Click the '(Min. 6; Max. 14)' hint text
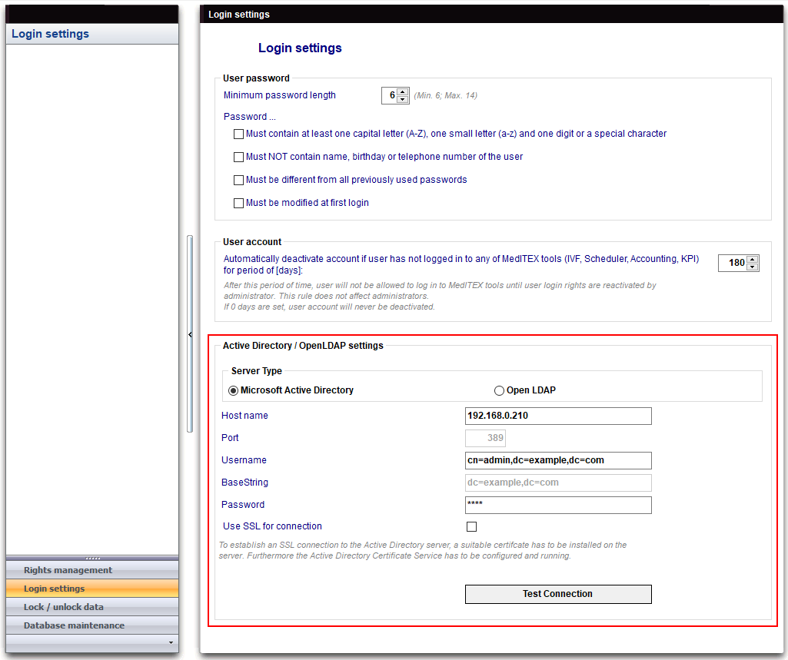The height and width of the screenshot is (660, 788). point(446,95)
